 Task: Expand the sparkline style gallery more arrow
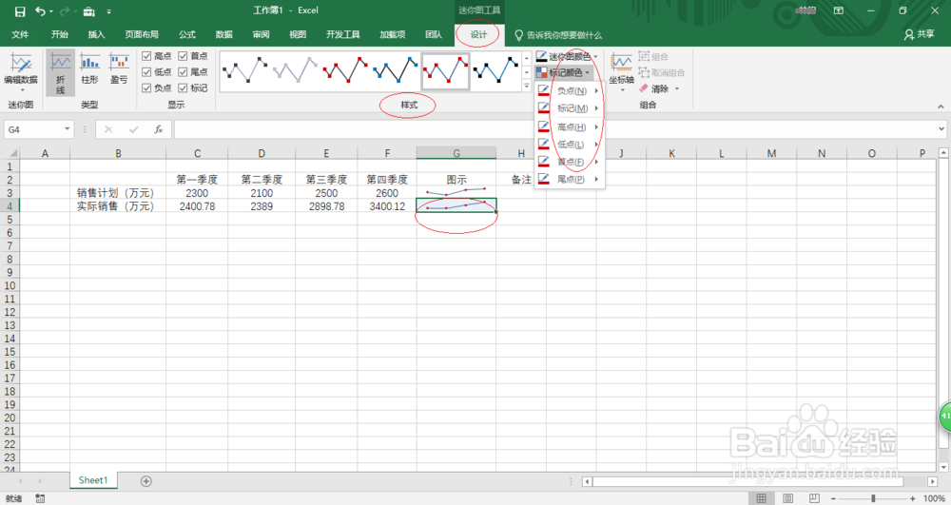point(527,87)
